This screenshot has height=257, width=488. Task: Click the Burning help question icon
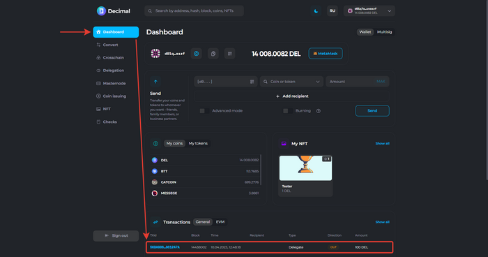[319, 111]
